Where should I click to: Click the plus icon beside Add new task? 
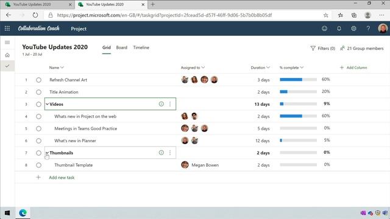pyautogui.click(x=38, y=177)
